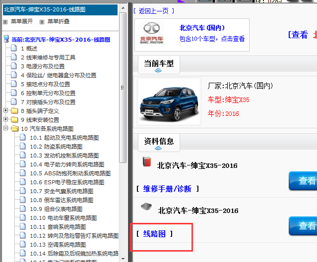Click the 北京汽车-绅宝X35-2016-线路图 panel title bar
The image size is (317, 262).
60,10
